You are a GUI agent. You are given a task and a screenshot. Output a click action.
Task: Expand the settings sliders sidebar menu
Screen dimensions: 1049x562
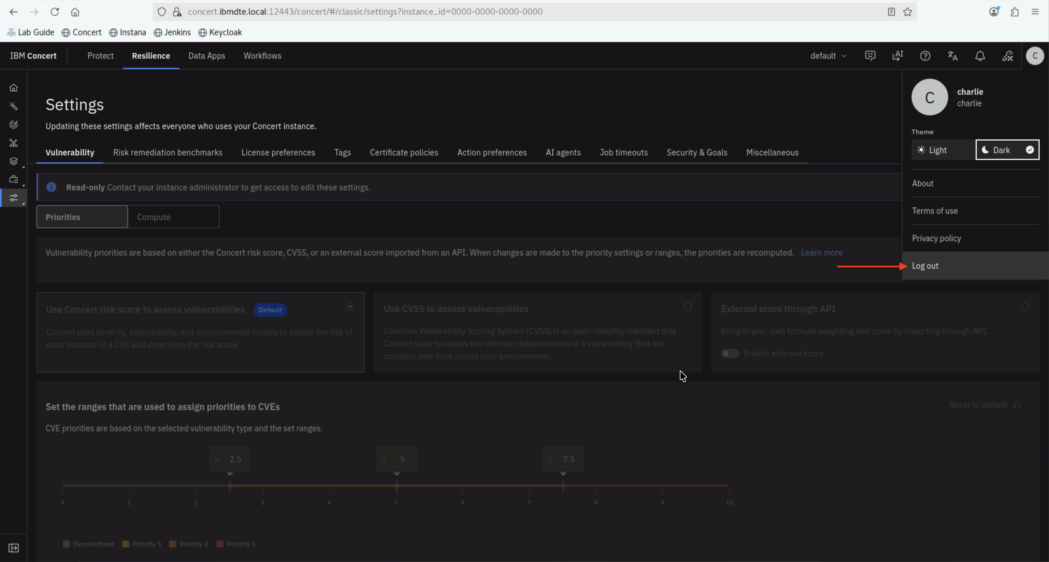[13, 198]
